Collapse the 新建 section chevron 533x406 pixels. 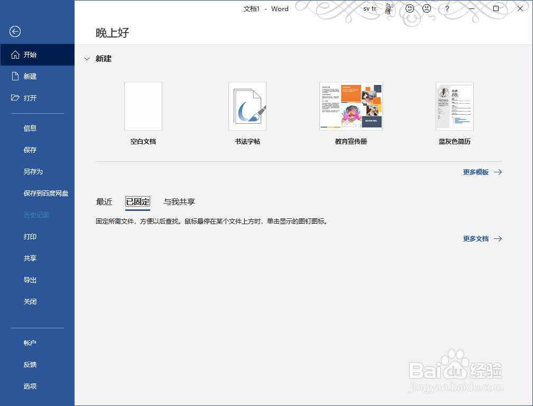pyautogui.click(x=87, y=59)
